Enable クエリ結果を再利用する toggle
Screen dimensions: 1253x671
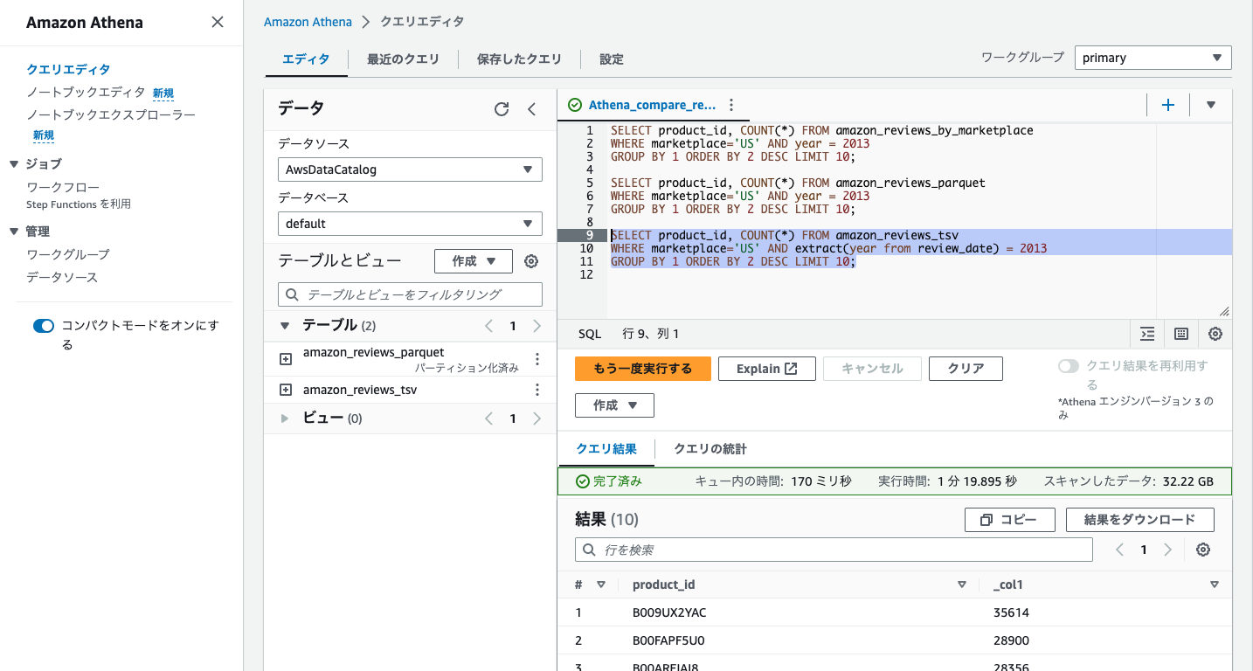coord(1070,366)
